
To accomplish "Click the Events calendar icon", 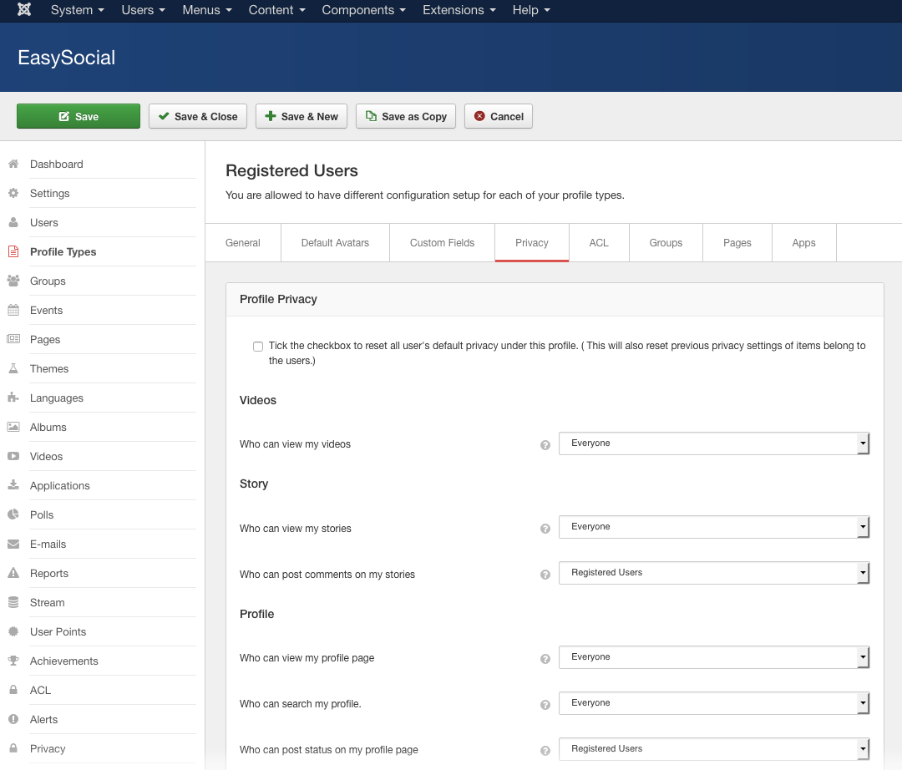I will 13,310.
